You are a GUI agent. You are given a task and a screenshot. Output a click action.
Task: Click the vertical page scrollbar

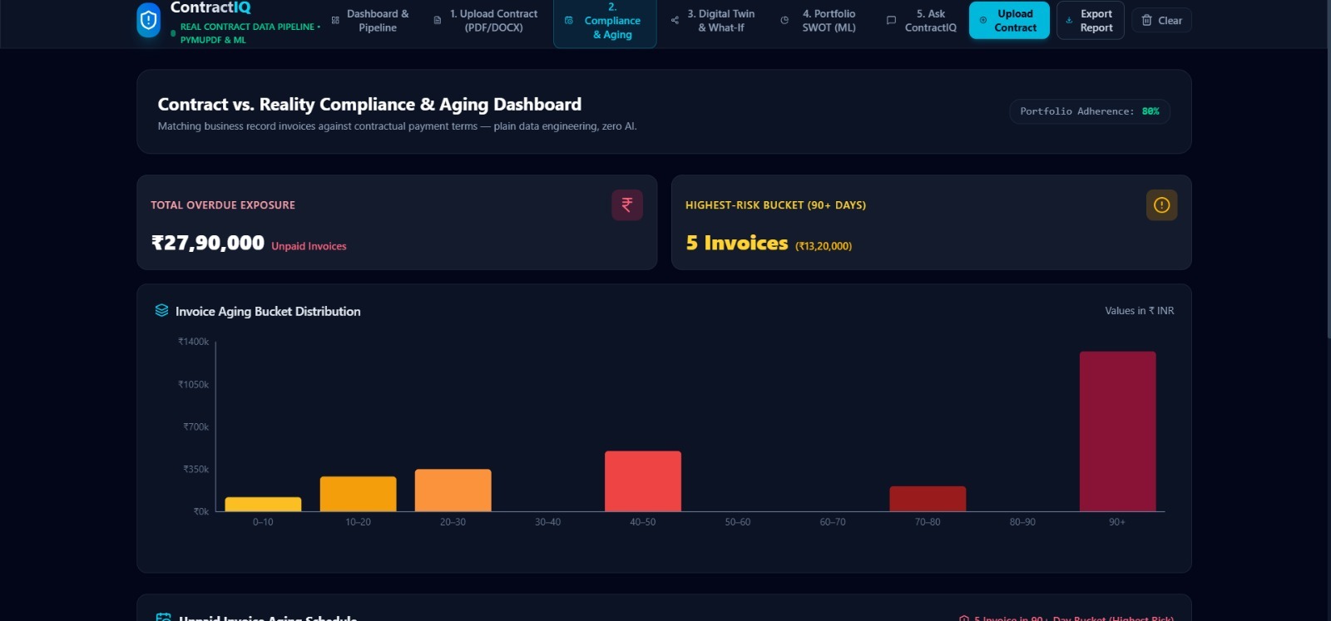(x=1328, y=170)
